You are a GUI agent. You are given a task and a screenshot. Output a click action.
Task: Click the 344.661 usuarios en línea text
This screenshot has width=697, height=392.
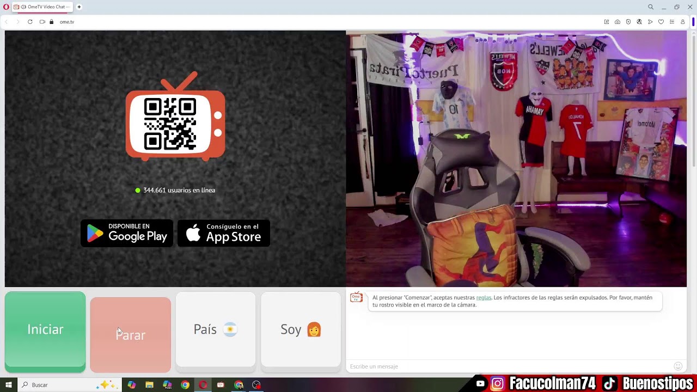(179, 190)
